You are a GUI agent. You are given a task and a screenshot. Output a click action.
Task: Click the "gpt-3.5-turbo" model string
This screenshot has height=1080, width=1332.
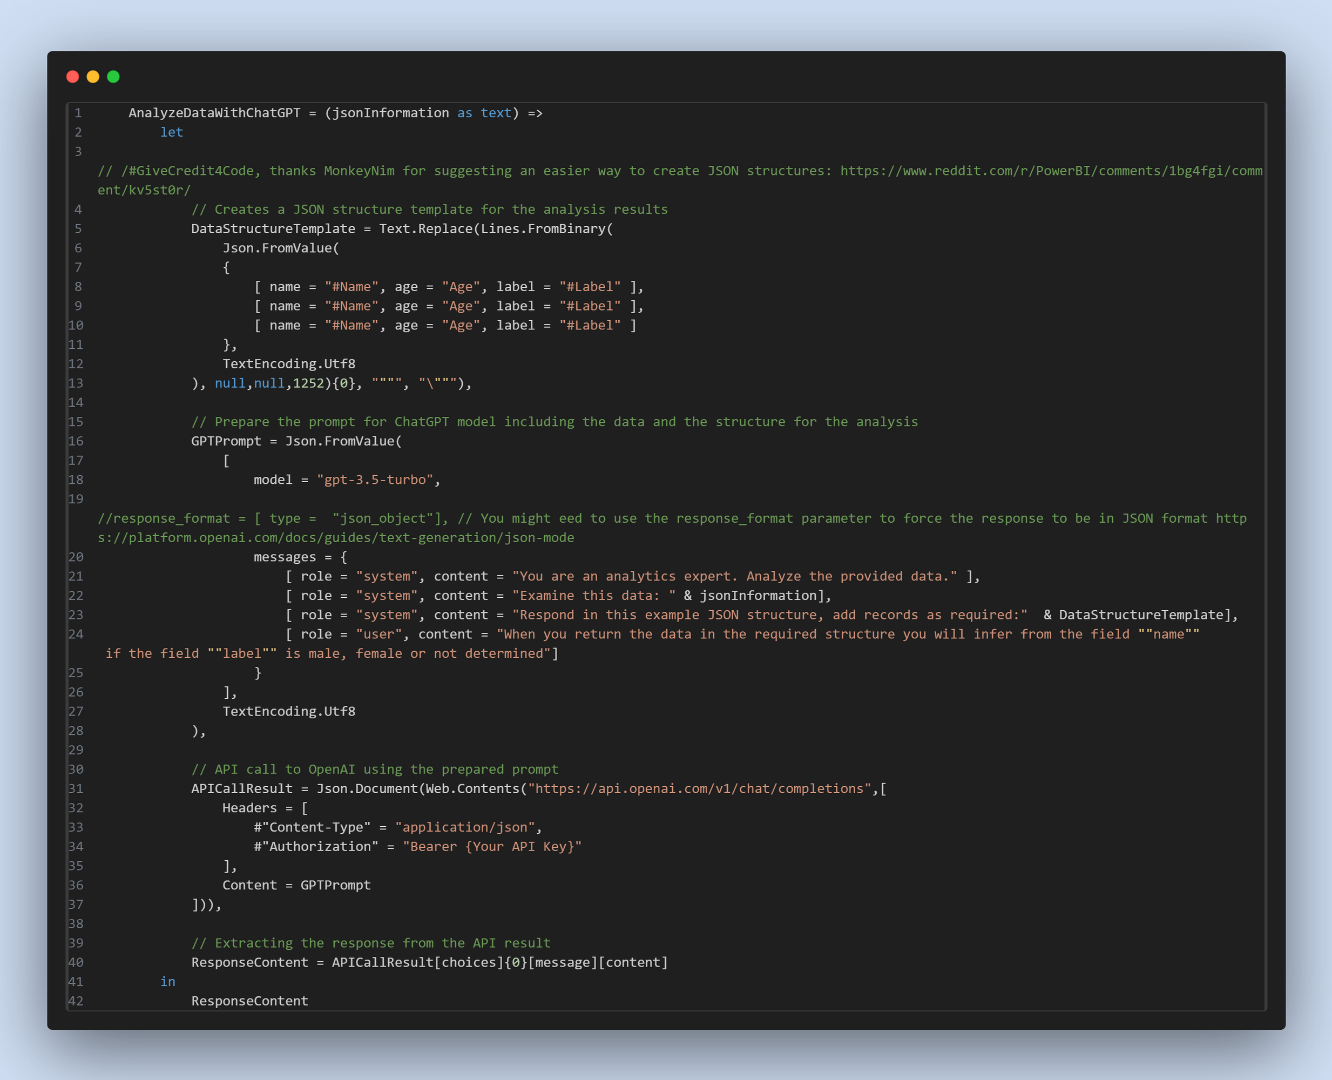[375, 479]
